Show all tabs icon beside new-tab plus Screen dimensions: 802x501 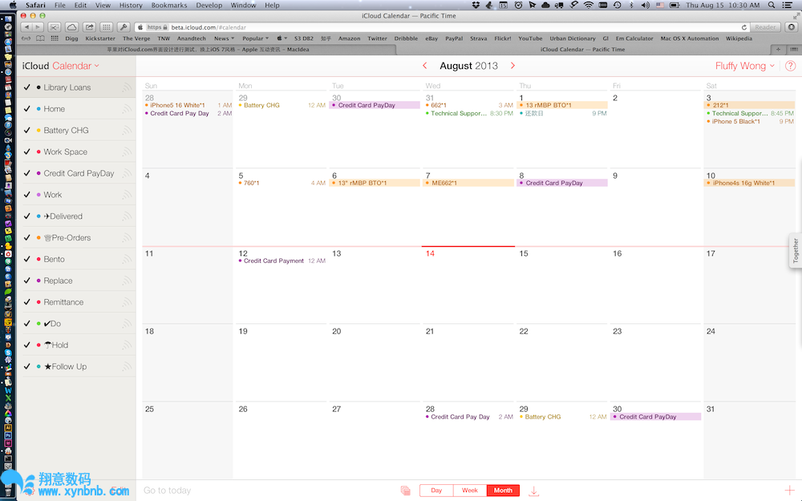coord(793,50)
